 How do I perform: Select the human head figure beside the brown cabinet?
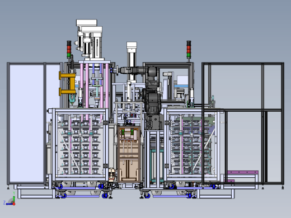point(112,174)
